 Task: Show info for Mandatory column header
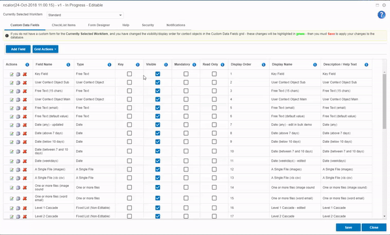coord(194,64)
